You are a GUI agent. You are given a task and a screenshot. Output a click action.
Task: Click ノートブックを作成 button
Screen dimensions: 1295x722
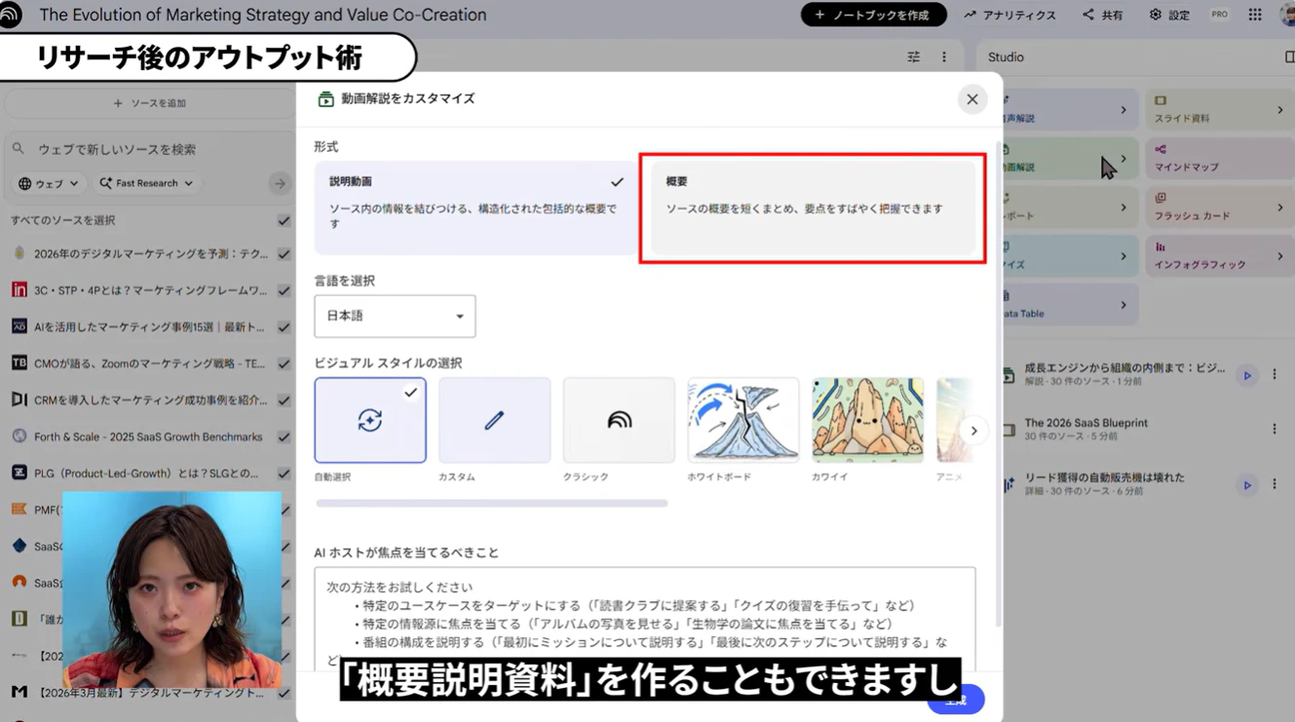(x=873, y=15)
